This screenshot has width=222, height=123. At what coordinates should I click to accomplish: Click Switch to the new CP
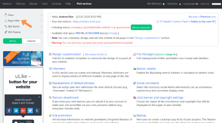pos(202,22)
